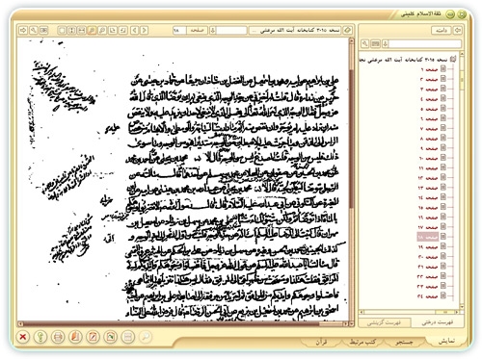Click the red X icon at bottom left
The height and width of the screenshot is (359, 482).
[x=23, y=337]
